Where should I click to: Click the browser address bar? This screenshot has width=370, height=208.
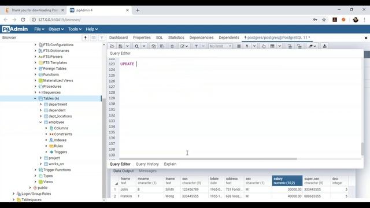point(170,20)
